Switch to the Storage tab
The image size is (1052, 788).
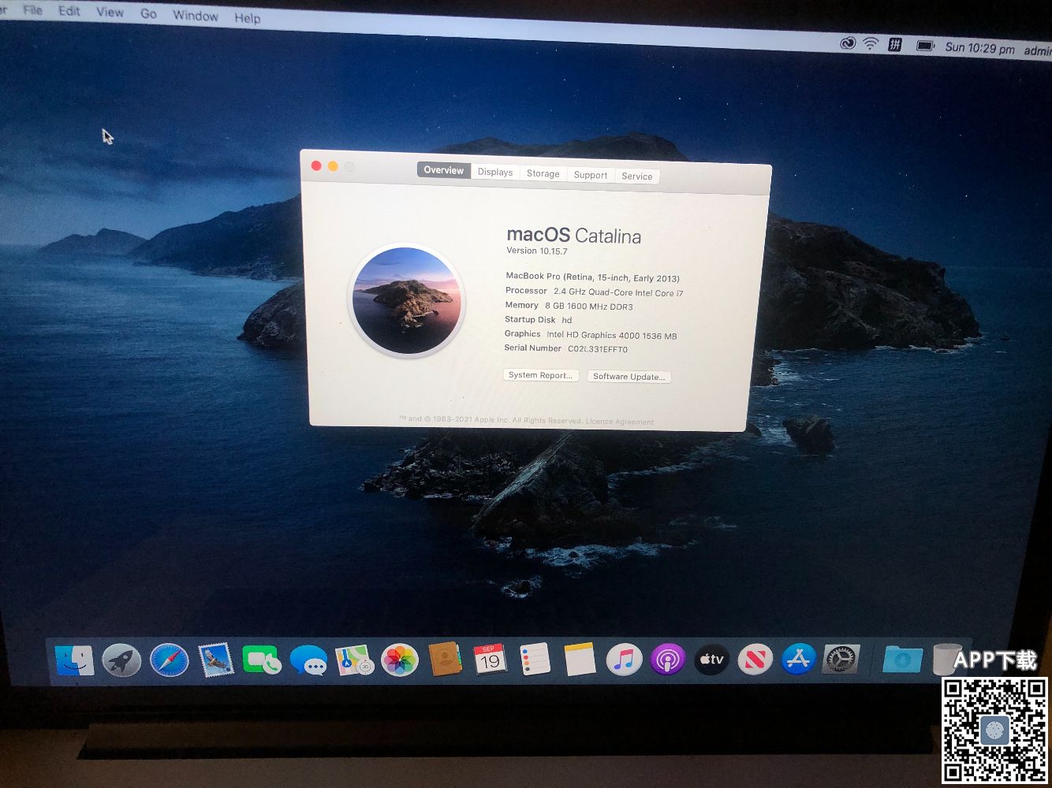[x=543, y=173]
